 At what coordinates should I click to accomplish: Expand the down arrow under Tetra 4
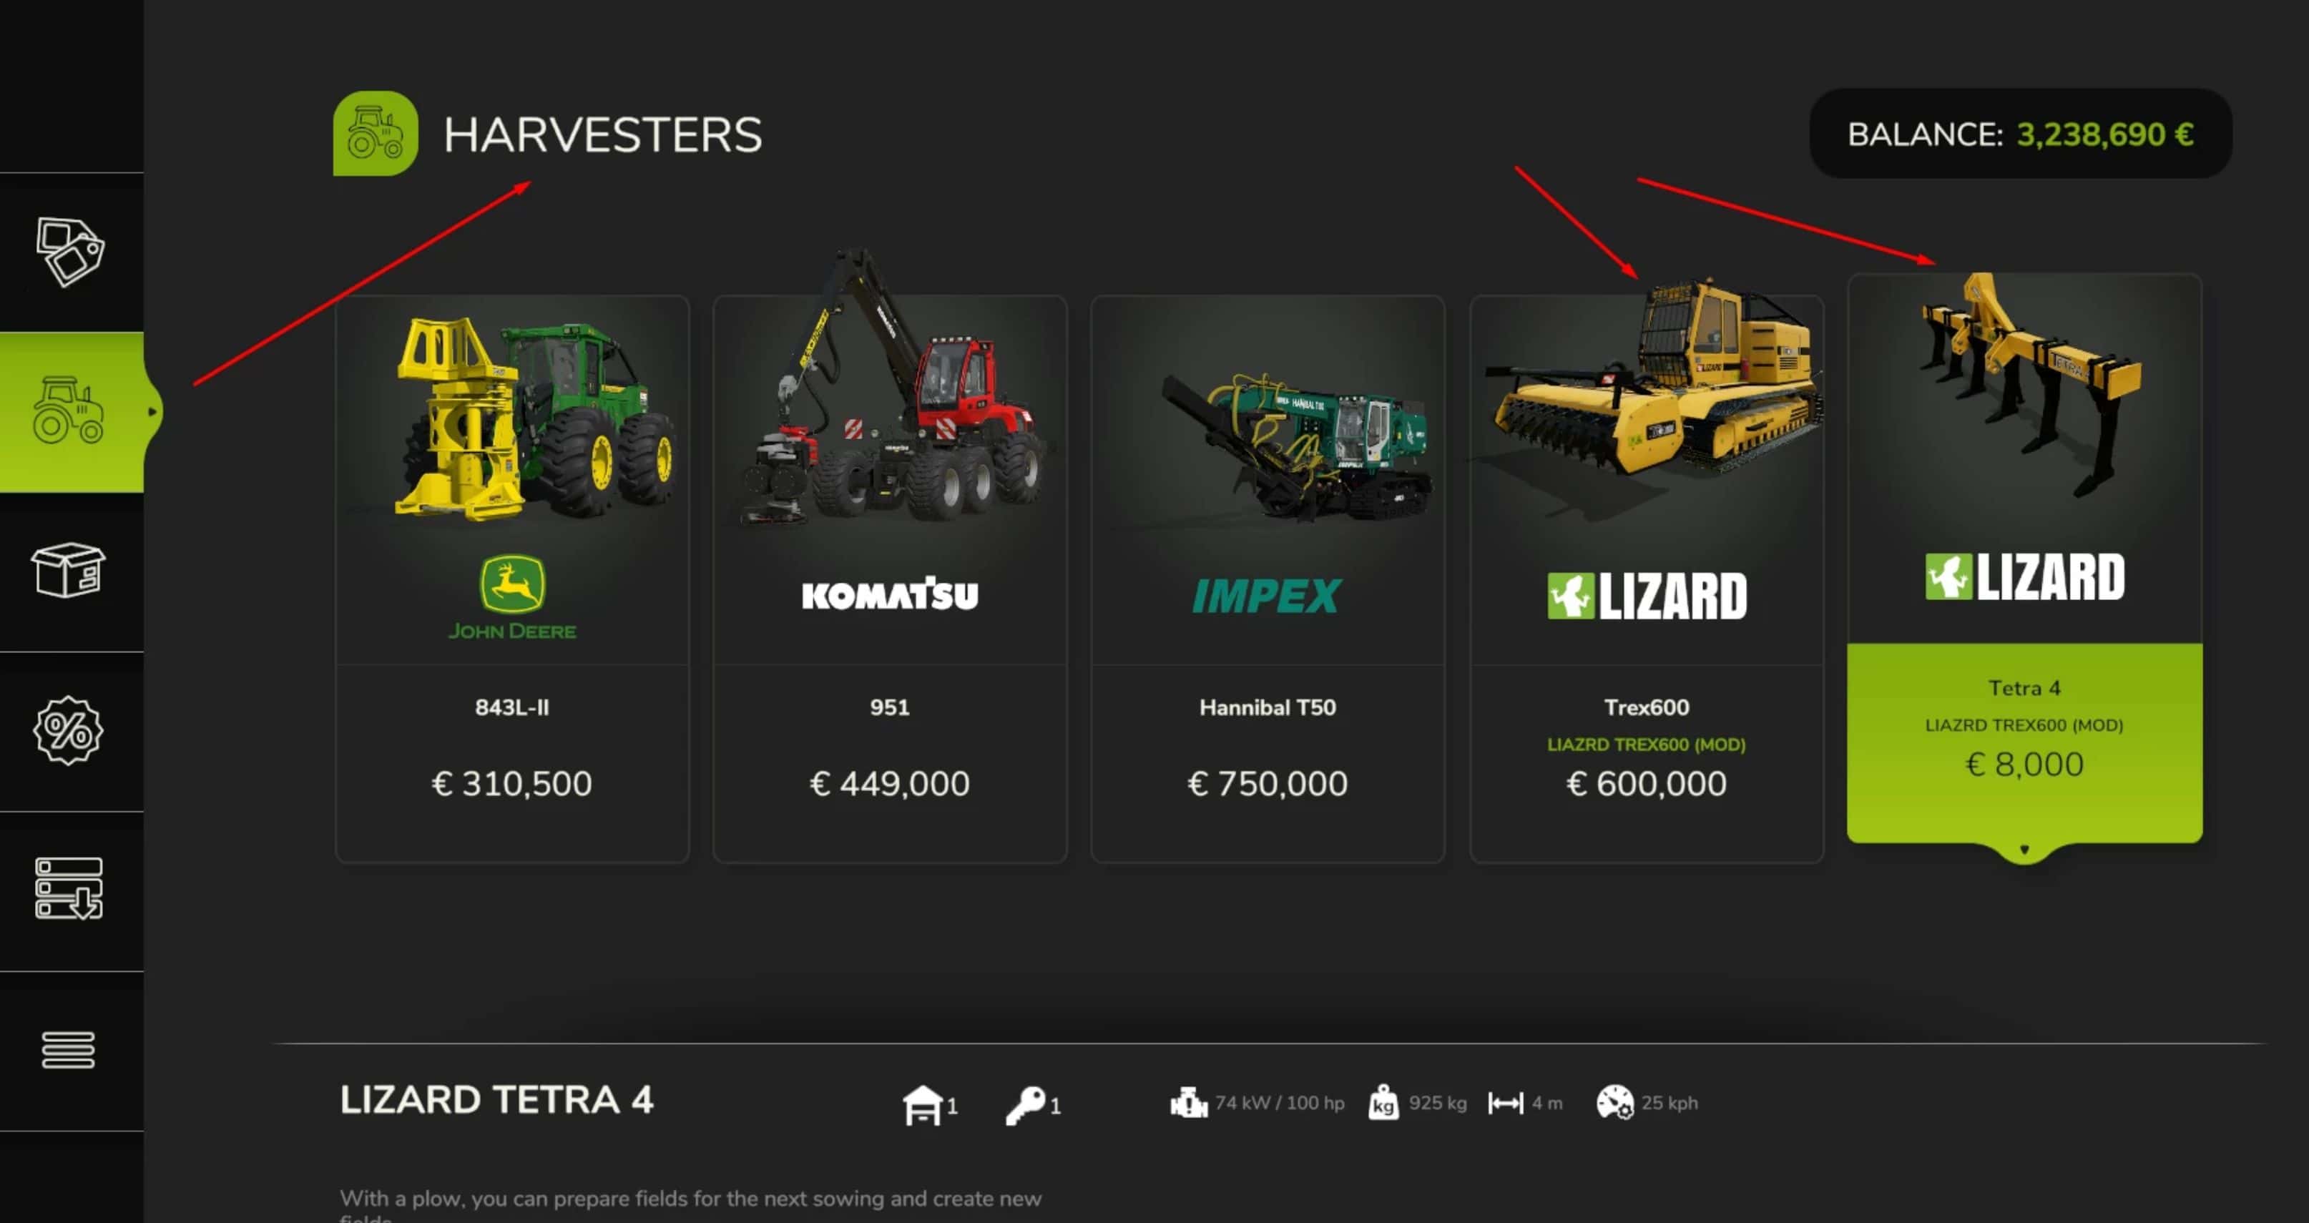[2024, 850]
